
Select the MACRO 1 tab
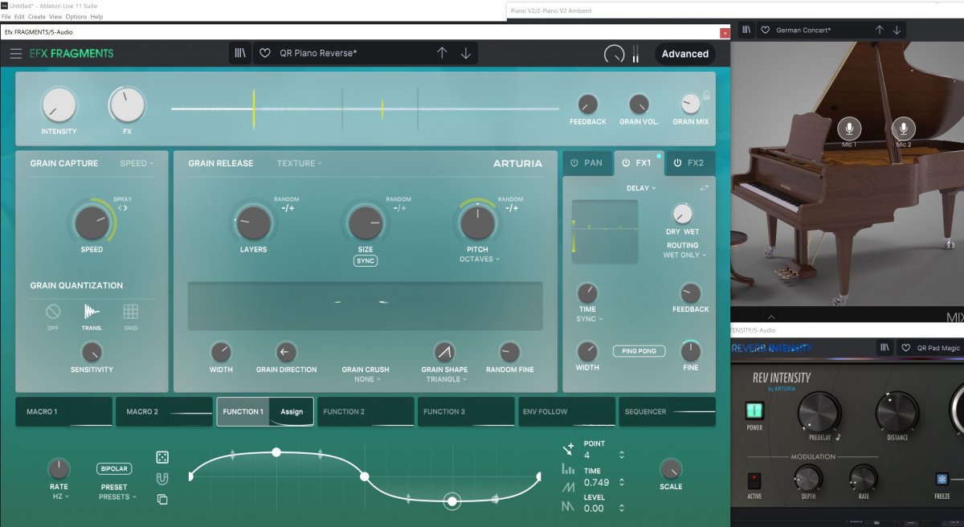(64, 411)
